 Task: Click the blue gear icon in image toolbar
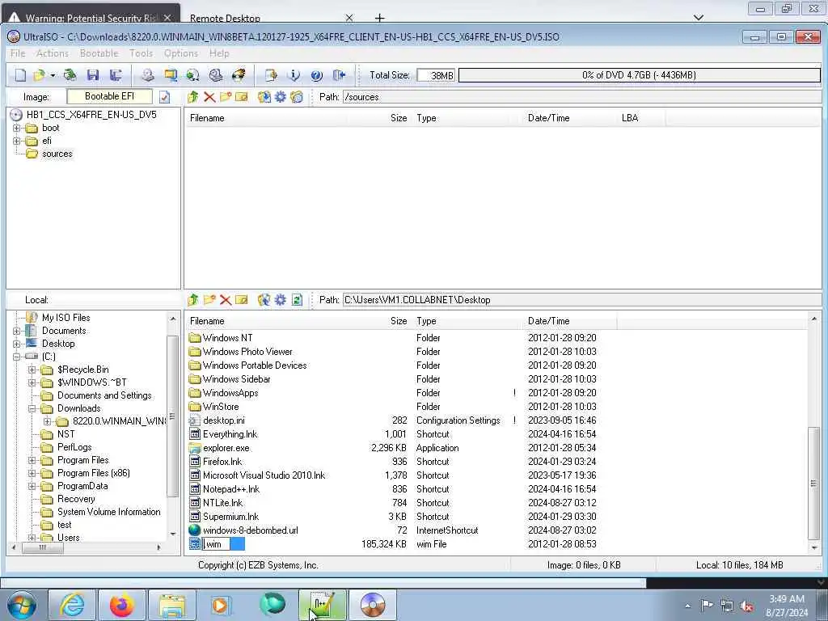pyautogui.click(x=281, y=97)
